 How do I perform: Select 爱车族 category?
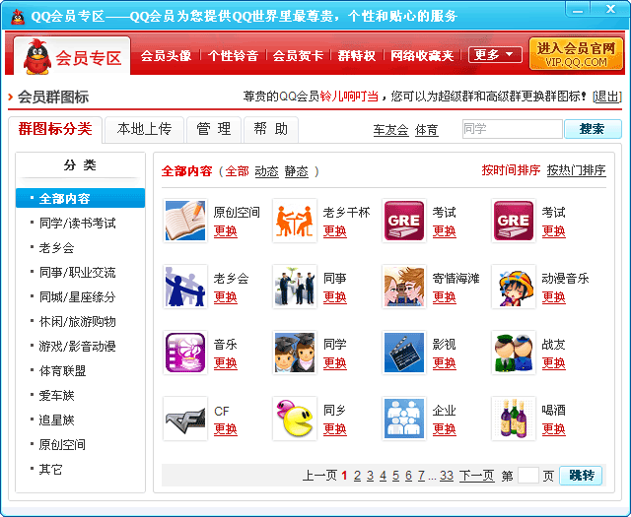tap(57, 396)
